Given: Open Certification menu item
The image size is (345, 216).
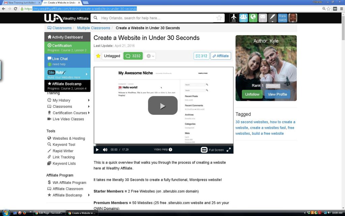Looking at the screenshot, I should [x=67, y=48].
